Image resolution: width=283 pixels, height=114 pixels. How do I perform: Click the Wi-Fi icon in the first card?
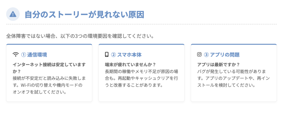(15, 55)
